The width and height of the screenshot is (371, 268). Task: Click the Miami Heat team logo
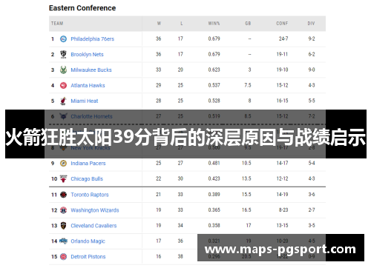63,101
